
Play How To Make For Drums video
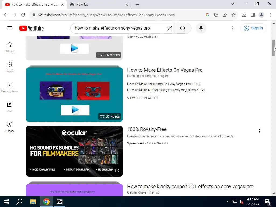pos(164,84)
